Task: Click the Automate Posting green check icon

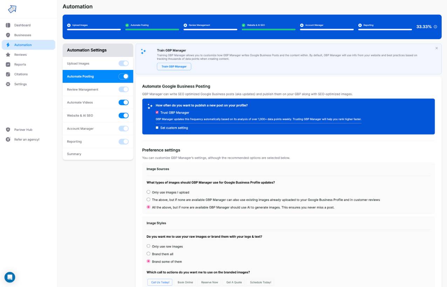Action: coord(127,25)
